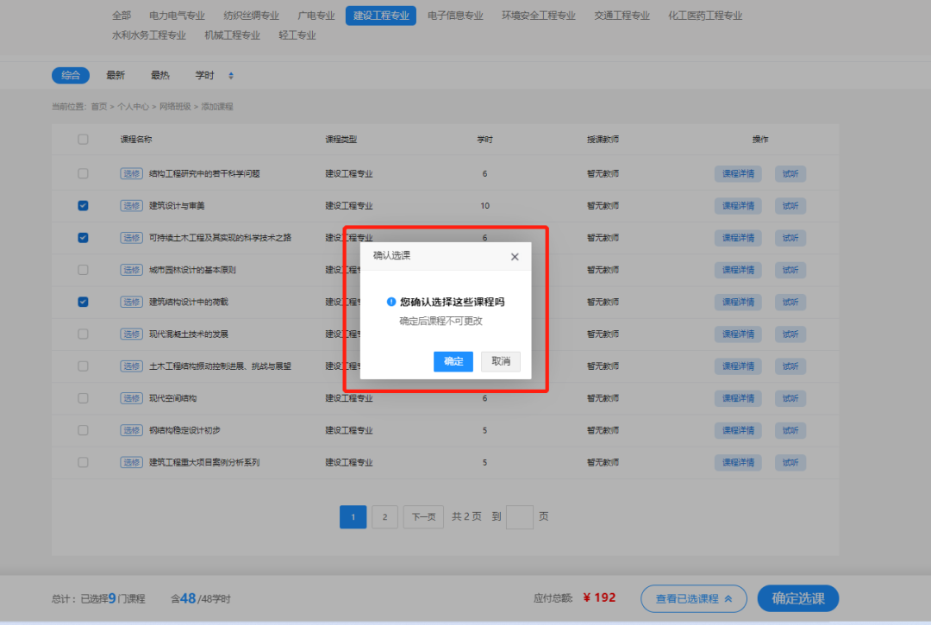Viewport: 931px width, 625px height.
Task: Click 确定 to confirm course selection
Action: click(x=453, y=361)
